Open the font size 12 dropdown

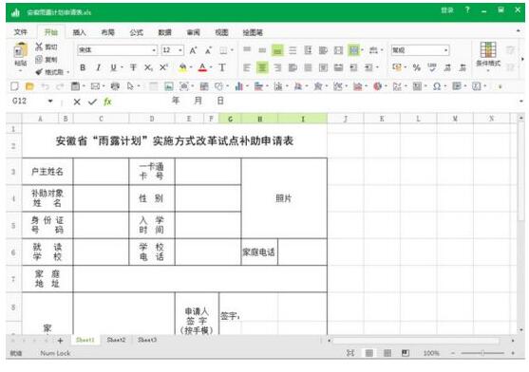tap(180, 50)
